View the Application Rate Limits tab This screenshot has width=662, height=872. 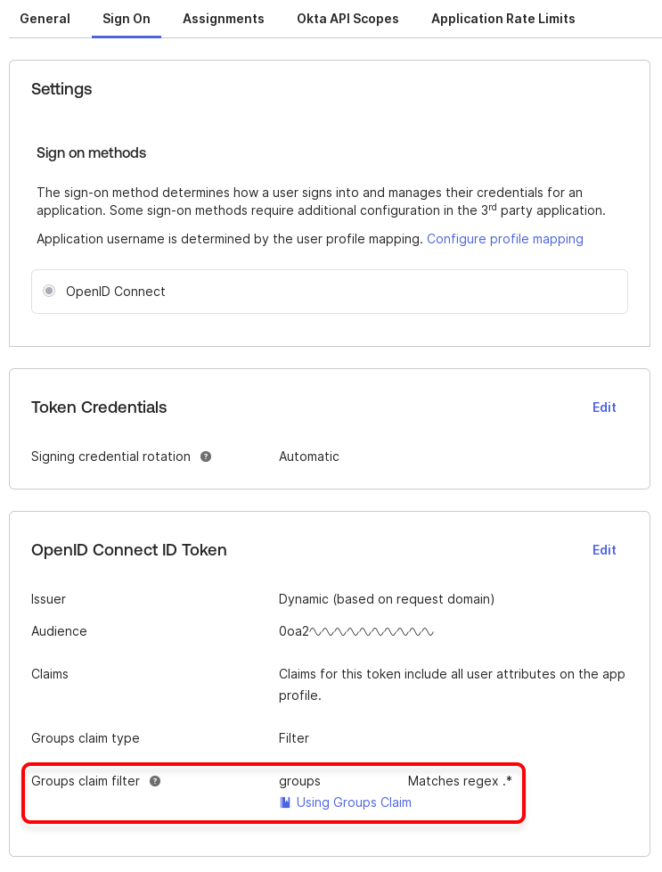(503, 19)
